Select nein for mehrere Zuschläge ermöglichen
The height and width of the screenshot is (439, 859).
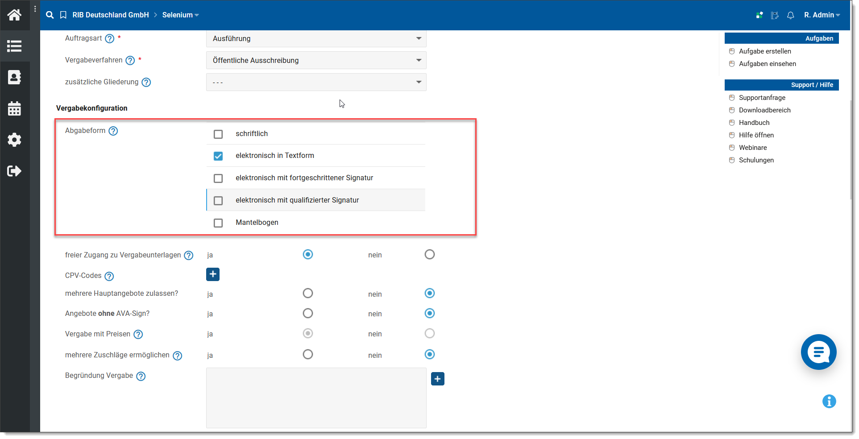430,354
